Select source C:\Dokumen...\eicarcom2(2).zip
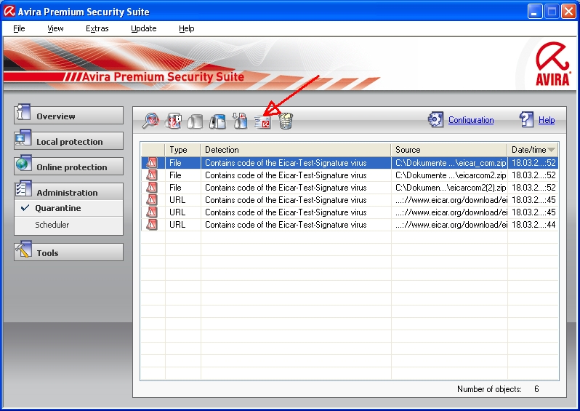Screen dimensions: 580x411 pos(451,188)
